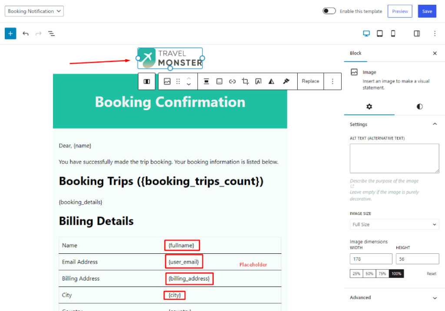Click inside the Alt Text field

[x=394, y=158]
